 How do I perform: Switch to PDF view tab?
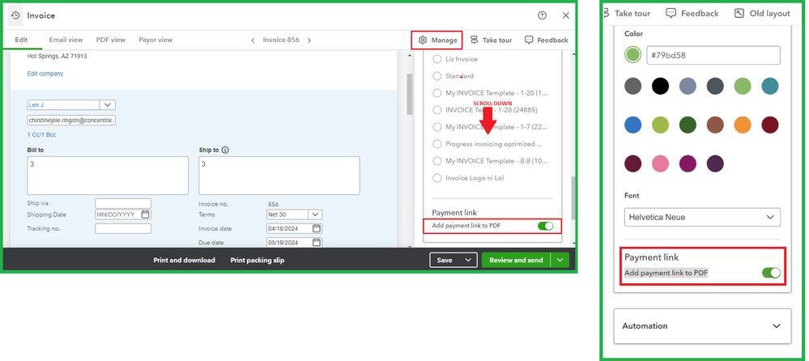(110, 40)
